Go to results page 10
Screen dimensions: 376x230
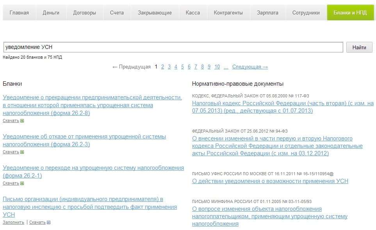[217, 67]
